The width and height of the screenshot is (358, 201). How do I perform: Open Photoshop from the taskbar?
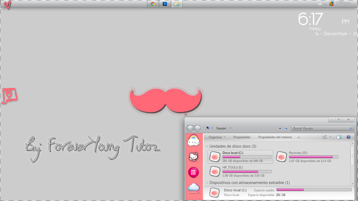[x=165, y=4]
